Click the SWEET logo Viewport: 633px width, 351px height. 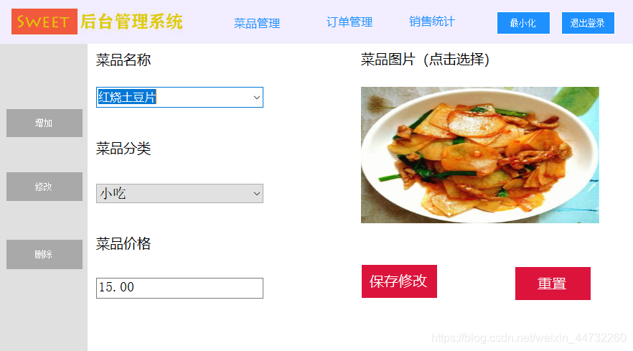pos(44,22)
